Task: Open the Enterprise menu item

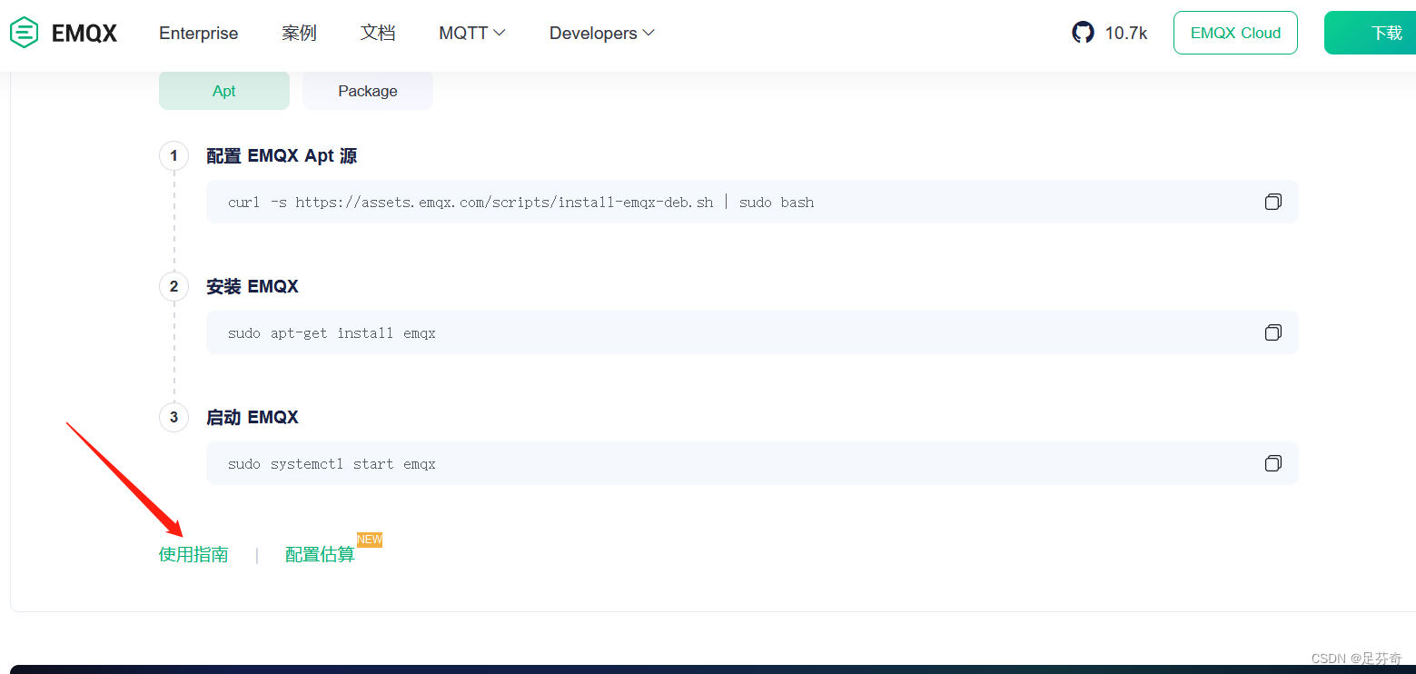Action: [198, 33]
